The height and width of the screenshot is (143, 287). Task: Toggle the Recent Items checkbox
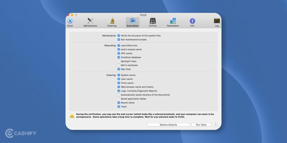click(x=119, y=103)
